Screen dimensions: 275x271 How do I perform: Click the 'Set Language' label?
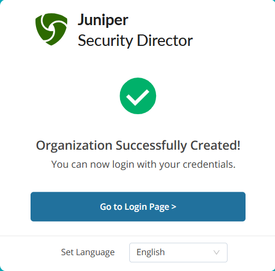point(88,252)
